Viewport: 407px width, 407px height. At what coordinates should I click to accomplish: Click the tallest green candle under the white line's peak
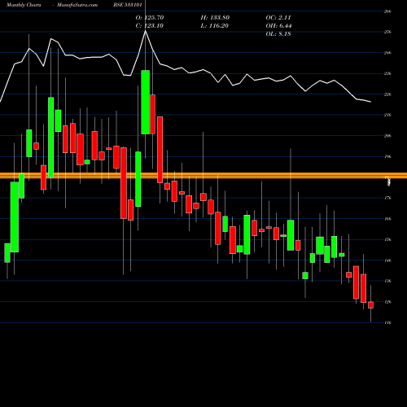145,102
